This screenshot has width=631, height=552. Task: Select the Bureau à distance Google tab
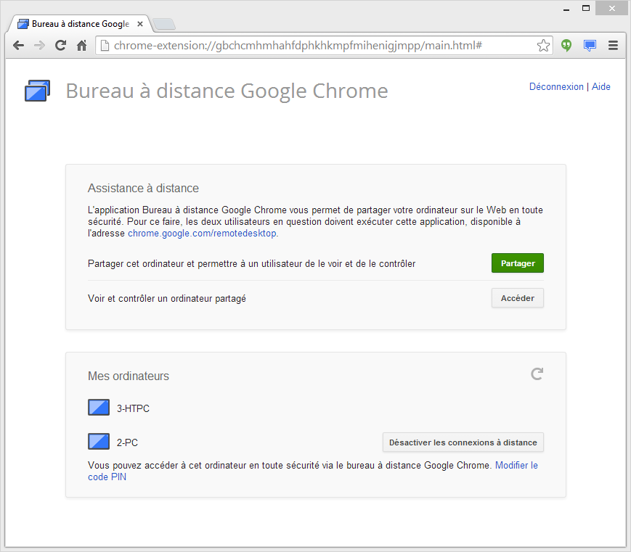76,24
